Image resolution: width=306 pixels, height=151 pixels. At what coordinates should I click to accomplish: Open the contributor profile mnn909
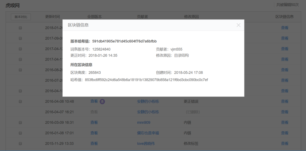tap(144, 122)
